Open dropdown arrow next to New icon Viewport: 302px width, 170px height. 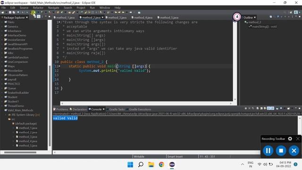[6, 12]
